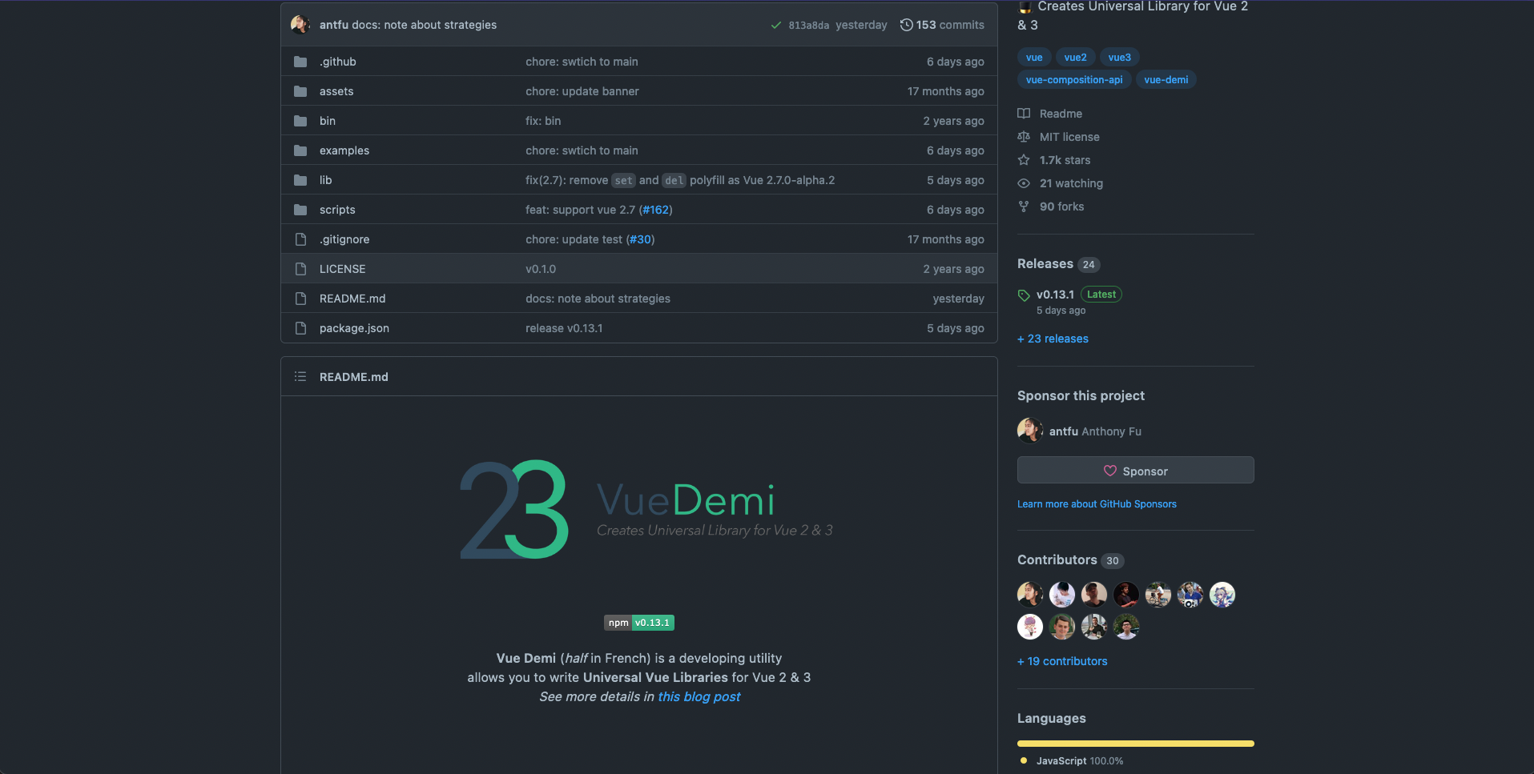1534x774 pixels.
Task: Click the yellow JavaScript language bar
Action: 1135,744
